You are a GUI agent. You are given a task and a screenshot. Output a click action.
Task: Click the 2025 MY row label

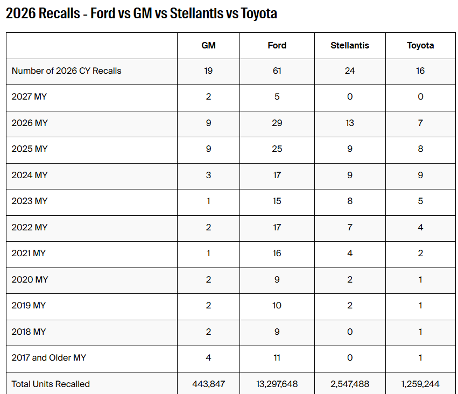(29, 149)
